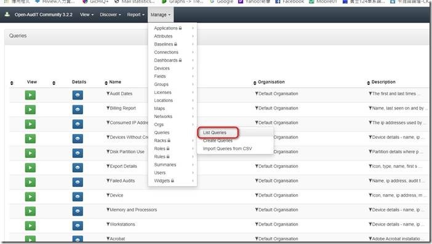Screen dimensions: 432x244
Task: Open details for Device query
Action: (x=78, y=197)
